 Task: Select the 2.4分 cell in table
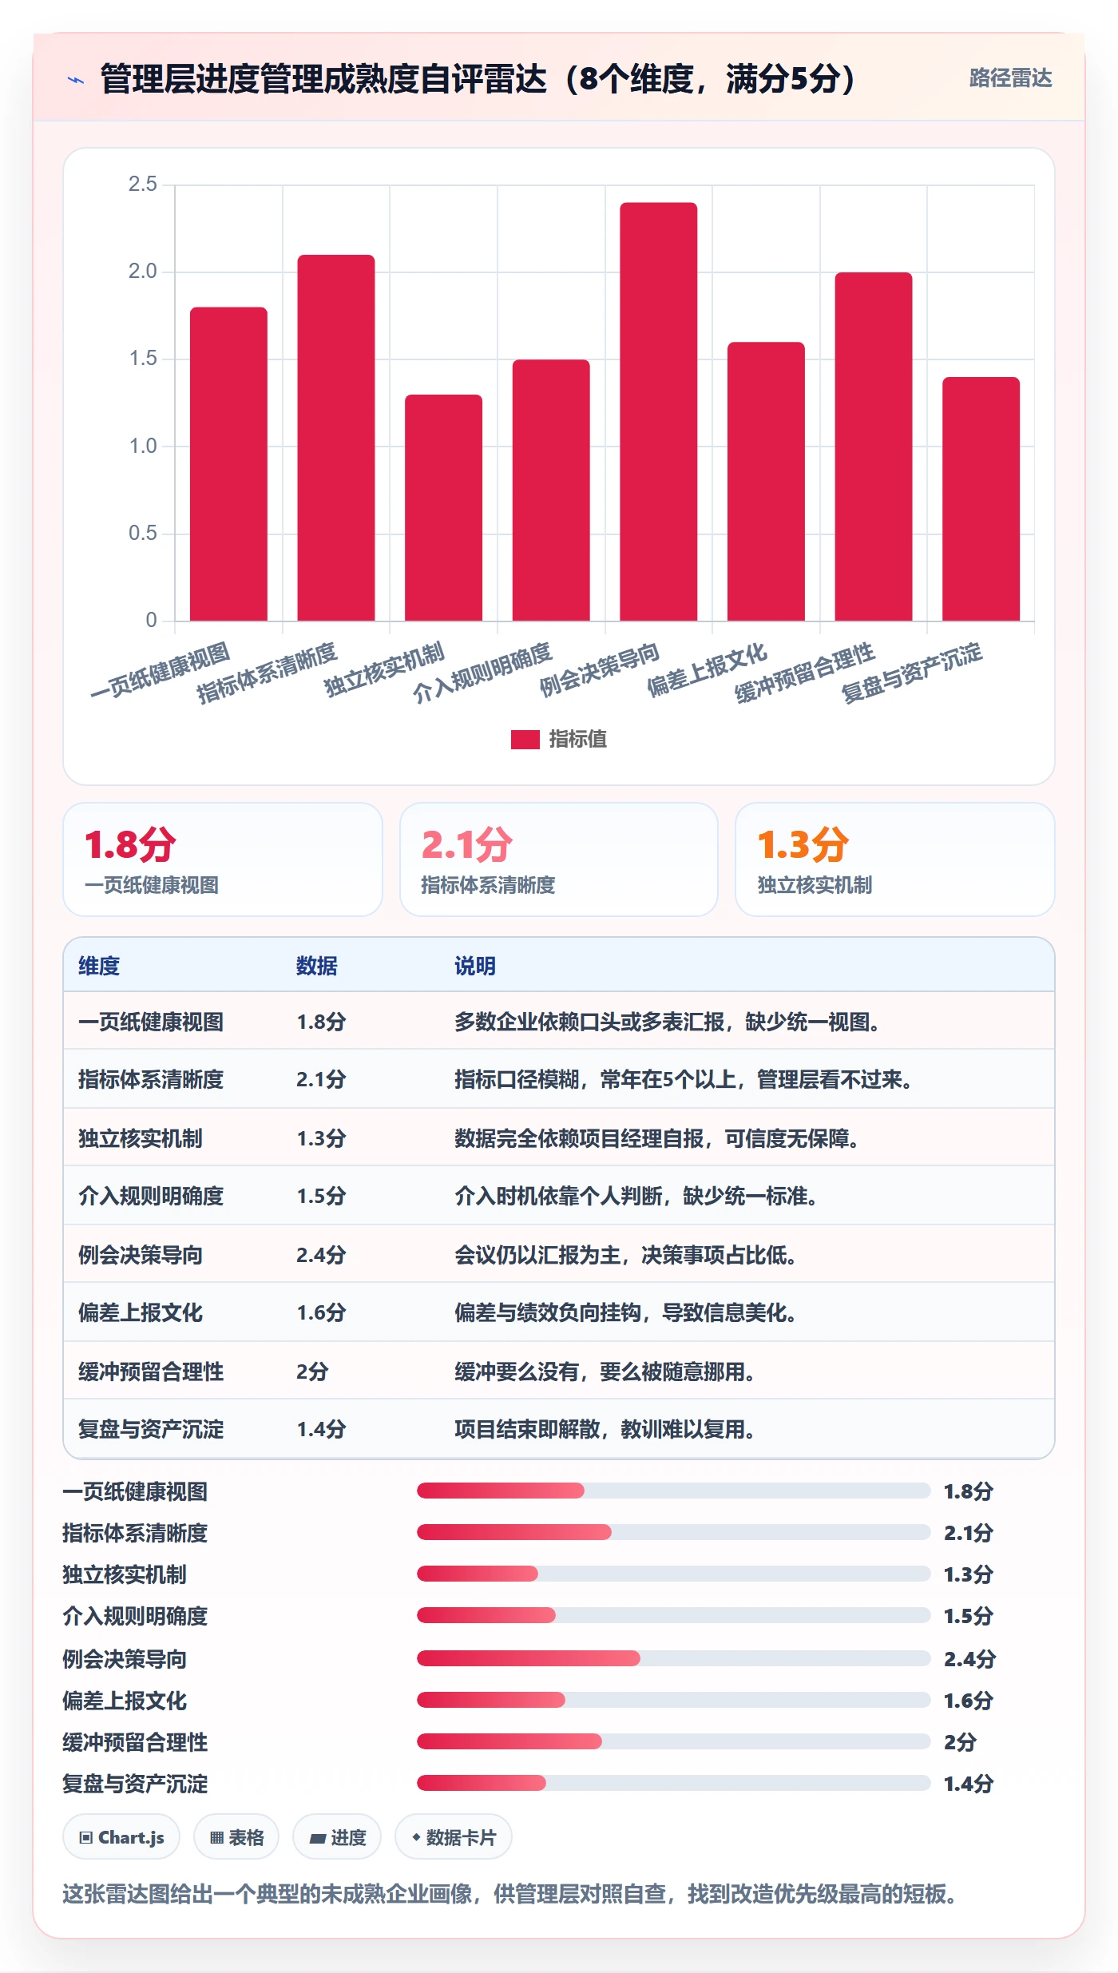tap(321, 1255)
